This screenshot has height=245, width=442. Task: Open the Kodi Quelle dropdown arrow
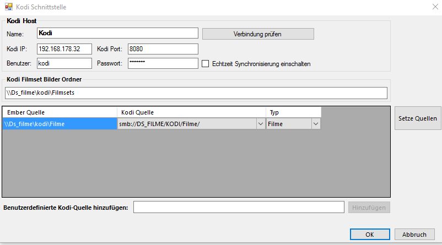pyautogui.click(x=261, y=124)
